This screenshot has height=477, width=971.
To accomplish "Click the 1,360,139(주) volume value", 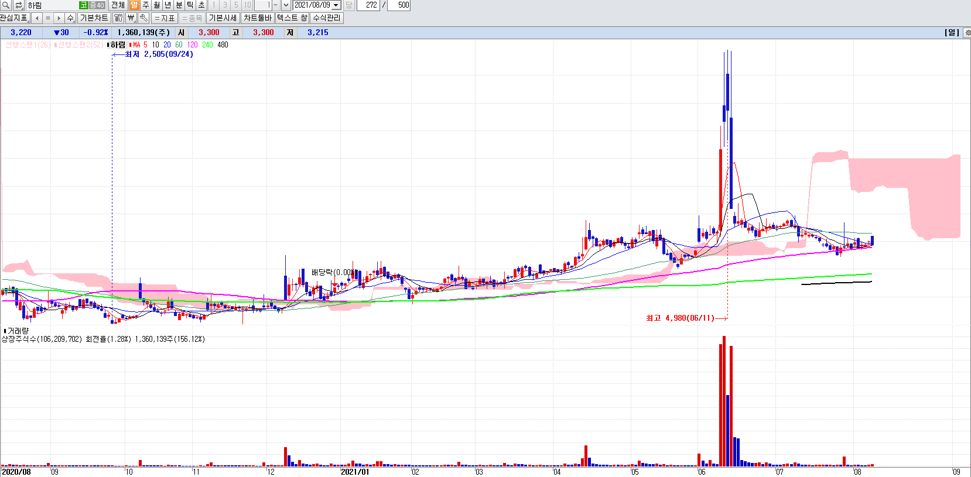I will 143,33.
